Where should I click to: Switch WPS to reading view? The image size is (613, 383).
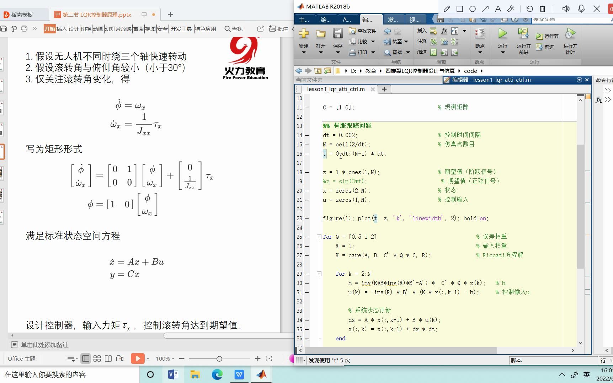(108, 359)
